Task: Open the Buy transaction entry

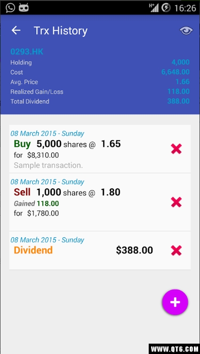Action: (x=100, y=149)
